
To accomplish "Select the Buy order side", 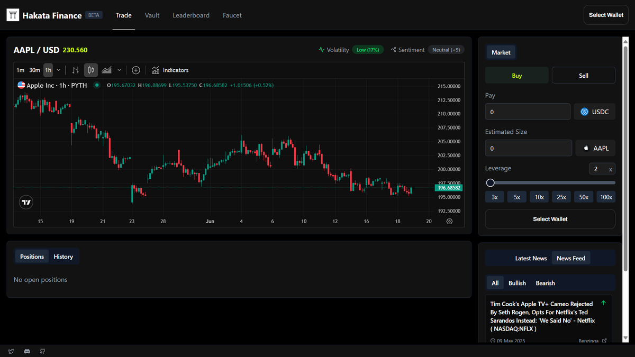I will click(x=516, y=76).
